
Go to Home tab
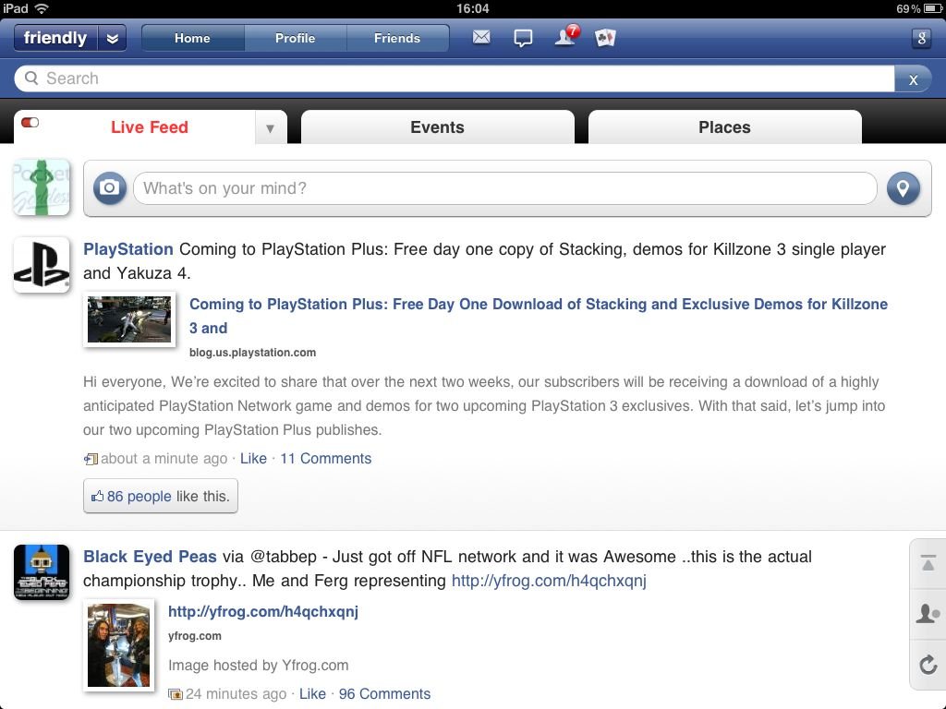192,38
